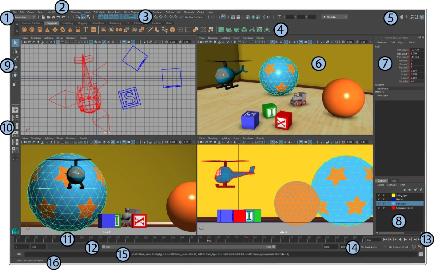434x270 pixels.
Task: Open the Edit Mesh menu
Action: click(99, 12)
